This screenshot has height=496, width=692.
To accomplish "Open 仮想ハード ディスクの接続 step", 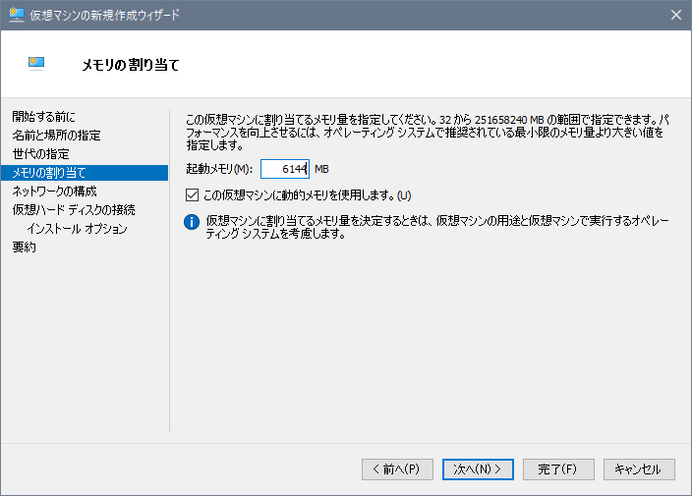I will [73, 210].
